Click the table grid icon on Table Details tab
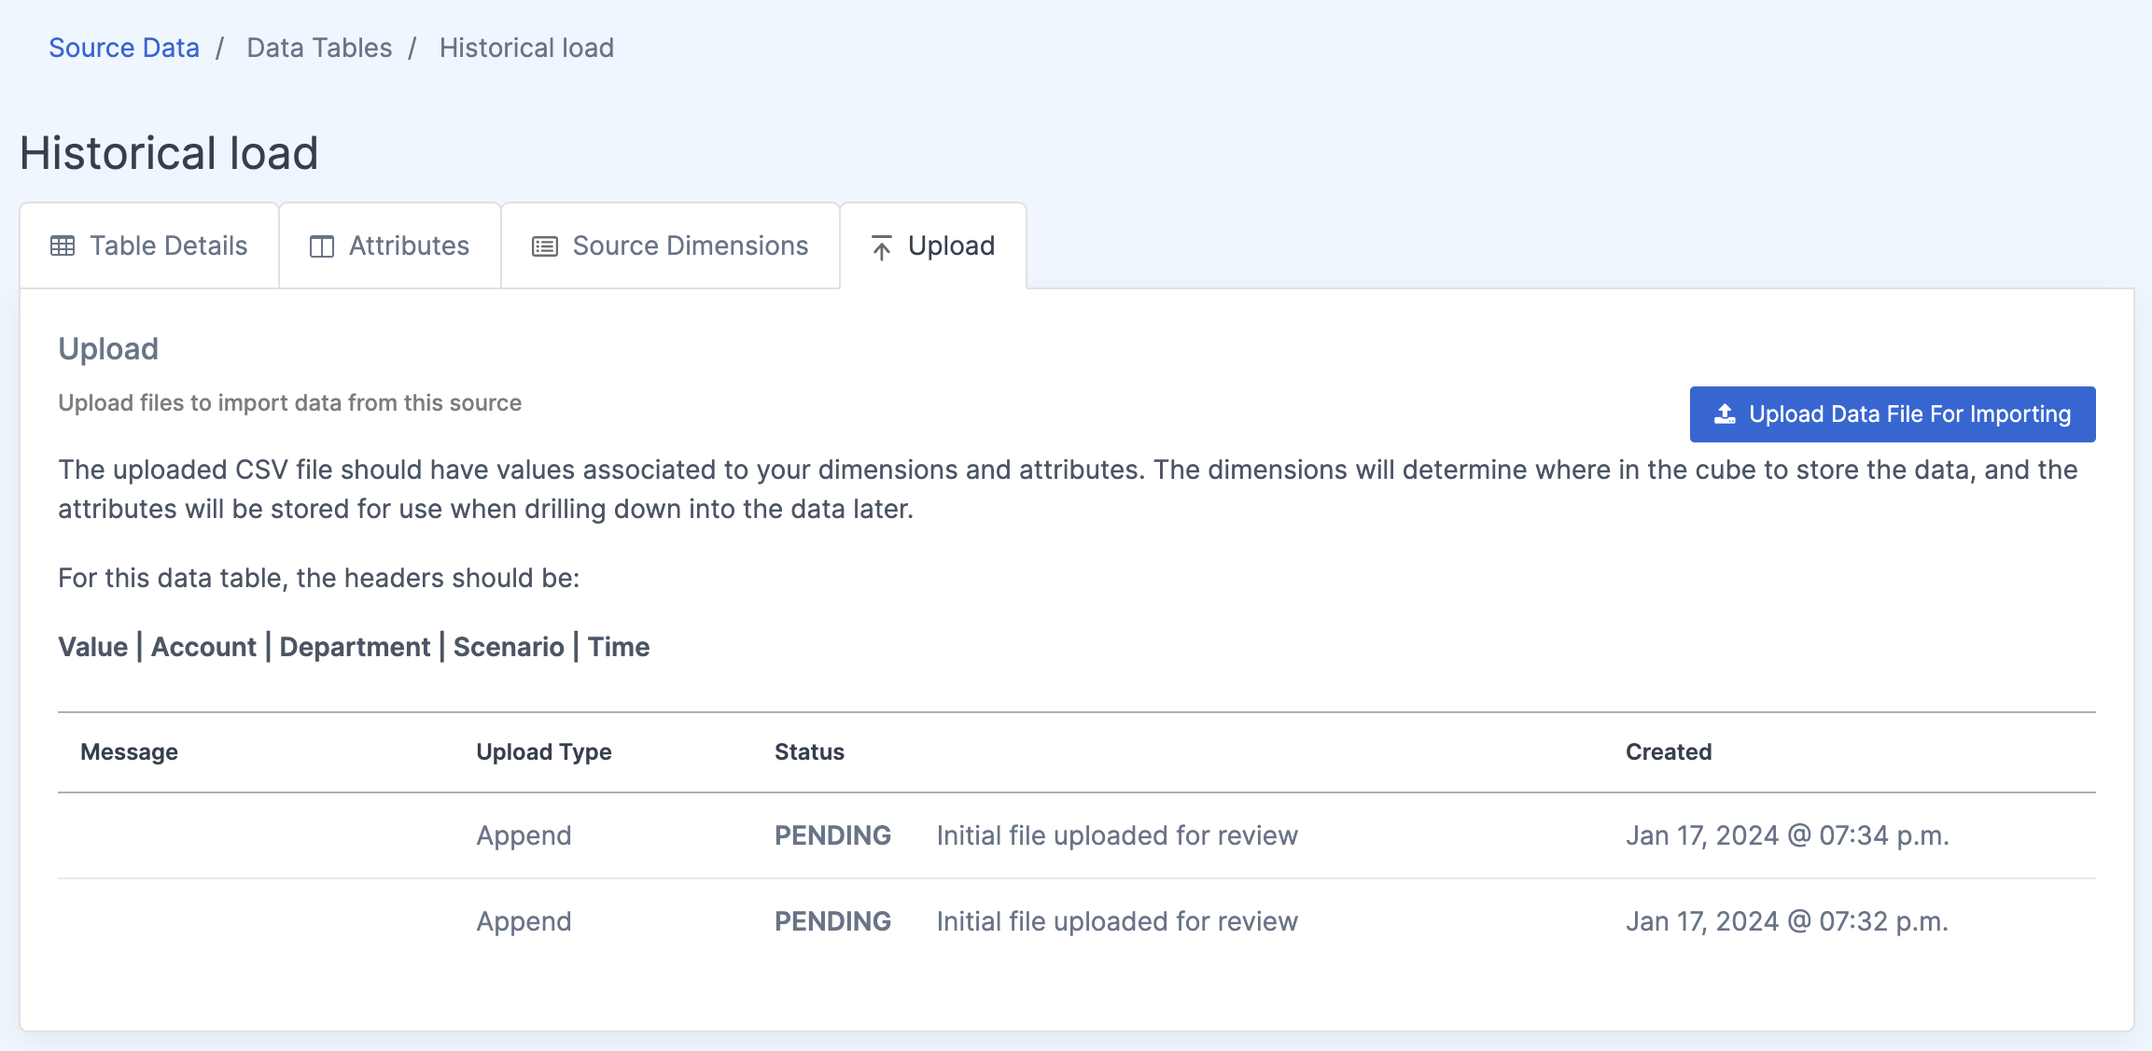 [62, 245]
